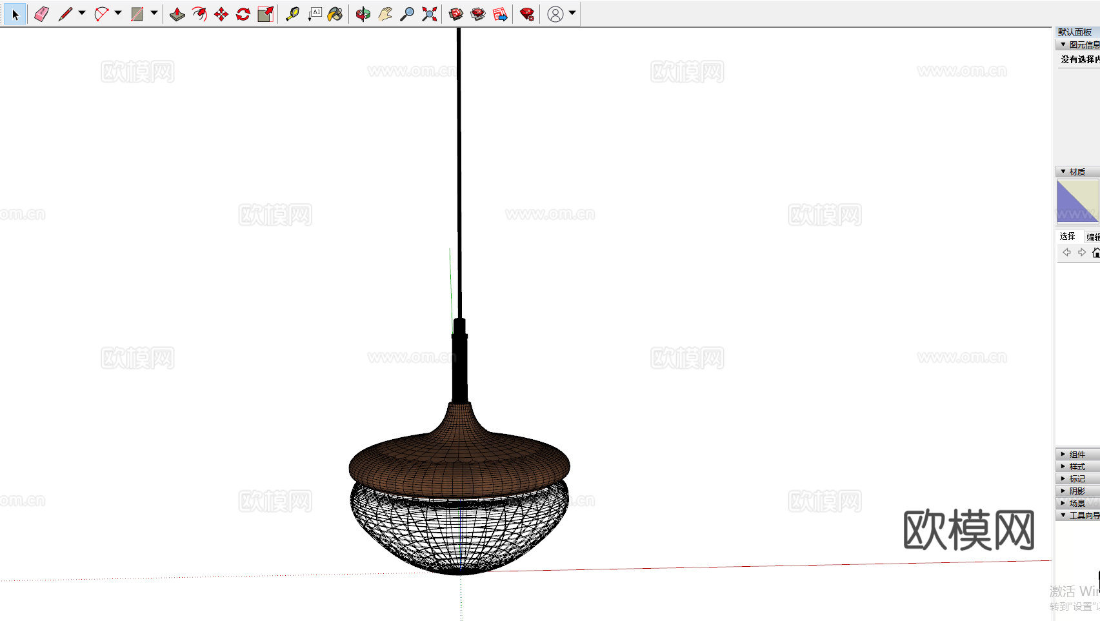Open the Extension Warehouse ruby icon
The width and height of the screenshot is (1100, 621).
[527, 14]
